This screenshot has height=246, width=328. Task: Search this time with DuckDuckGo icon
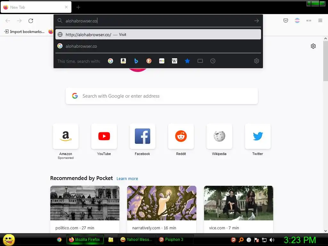[149, 61]
